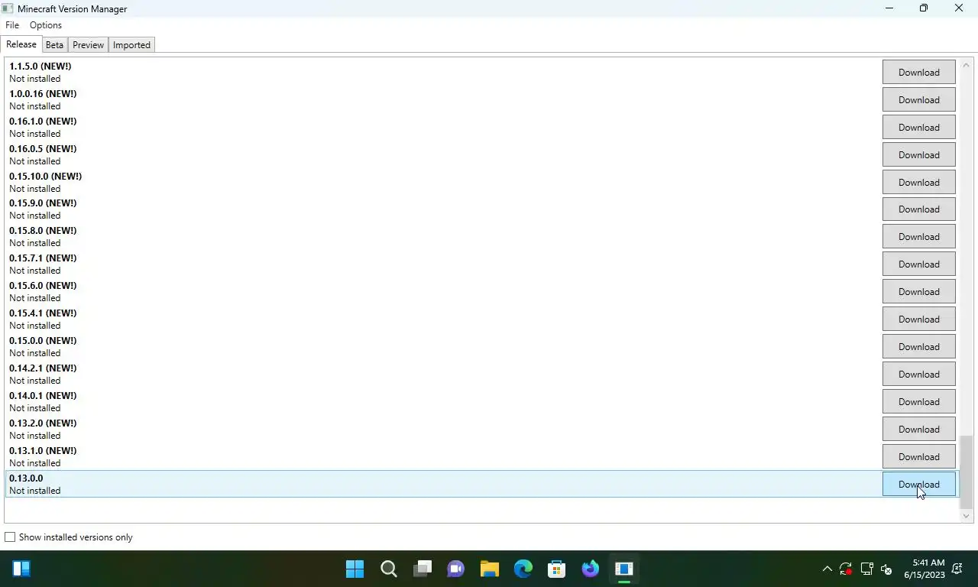Open the Chat app on taskbar
978x587 pixels.
456,569
